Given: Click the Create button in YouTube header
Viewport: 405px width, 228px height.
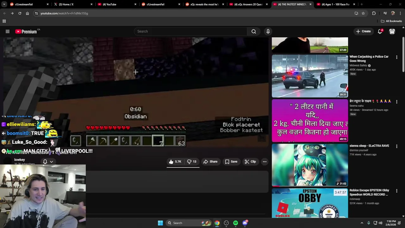Looking at the screenshot, I should pos(363,31).
